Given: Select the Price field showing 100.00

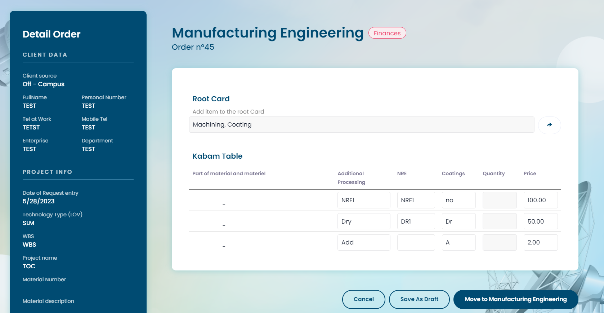Looking at the screenshot, I should tap(540, 200).
